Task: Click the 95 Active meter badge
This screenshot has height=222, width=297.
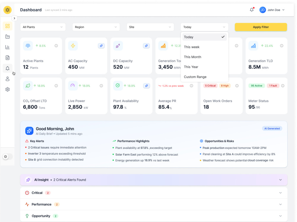Action: [x=257, y=86]
